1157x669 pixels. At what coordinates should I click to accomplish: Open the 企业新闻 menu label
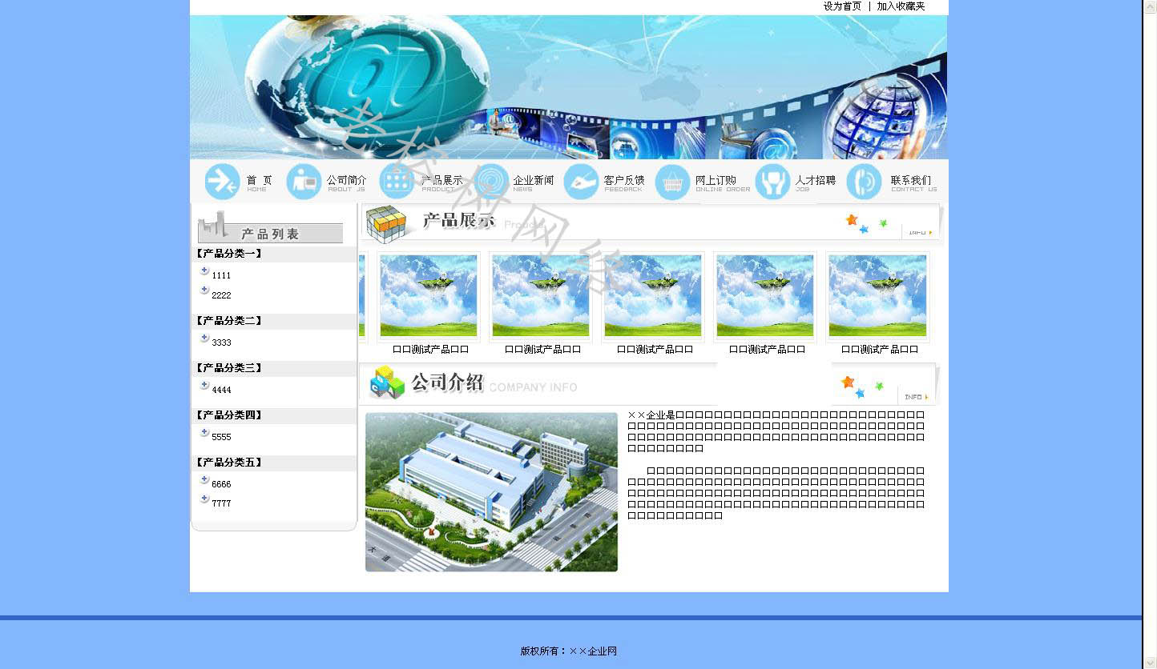(534, 180)
